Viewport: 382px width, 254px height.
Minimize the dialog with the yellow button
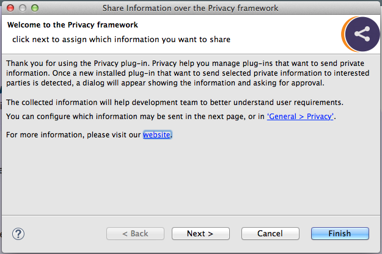coord(23,8)
